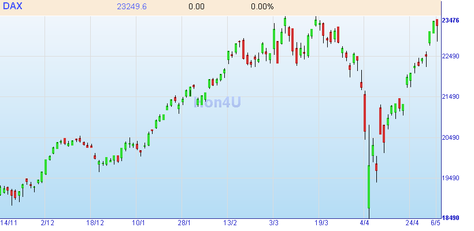Click the 22490 price axis label
Viewport: 474px width, 231px height.
point(451,56)
